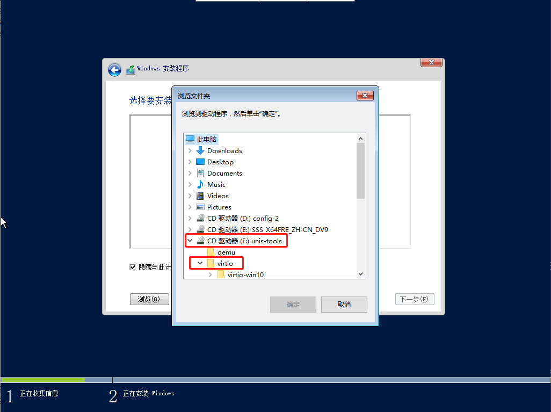The height and width of the screenshot is (412, 551).
Task: Click the blue back arrow icon
Action: point(114,70)
